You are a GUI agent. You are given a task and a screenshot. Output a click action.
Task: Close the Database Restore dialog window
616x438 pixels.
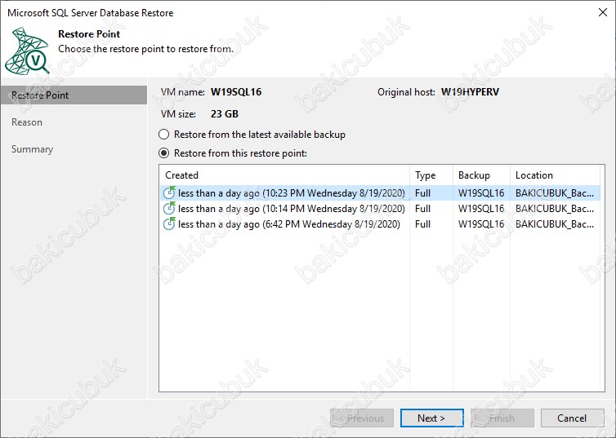603,12
